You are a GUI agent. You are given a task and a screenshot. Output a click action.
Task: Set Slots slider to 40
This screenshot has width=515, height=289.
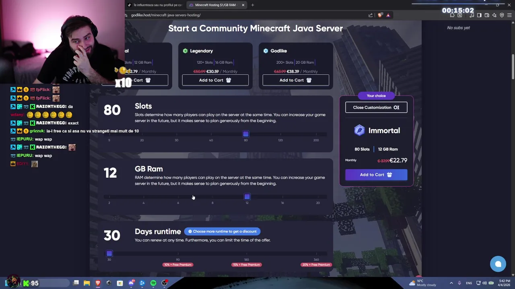click(x=211, y=134)
